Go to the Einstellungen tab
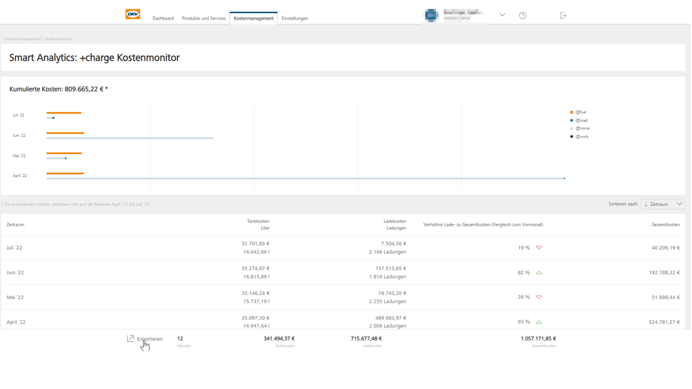Image resolution: width=692 pixels, height=389 pixels. (x=295, y=18)
